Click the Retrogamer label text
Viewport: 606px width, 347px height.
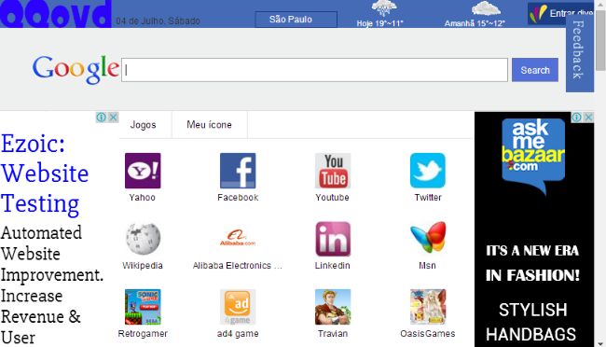143,333
